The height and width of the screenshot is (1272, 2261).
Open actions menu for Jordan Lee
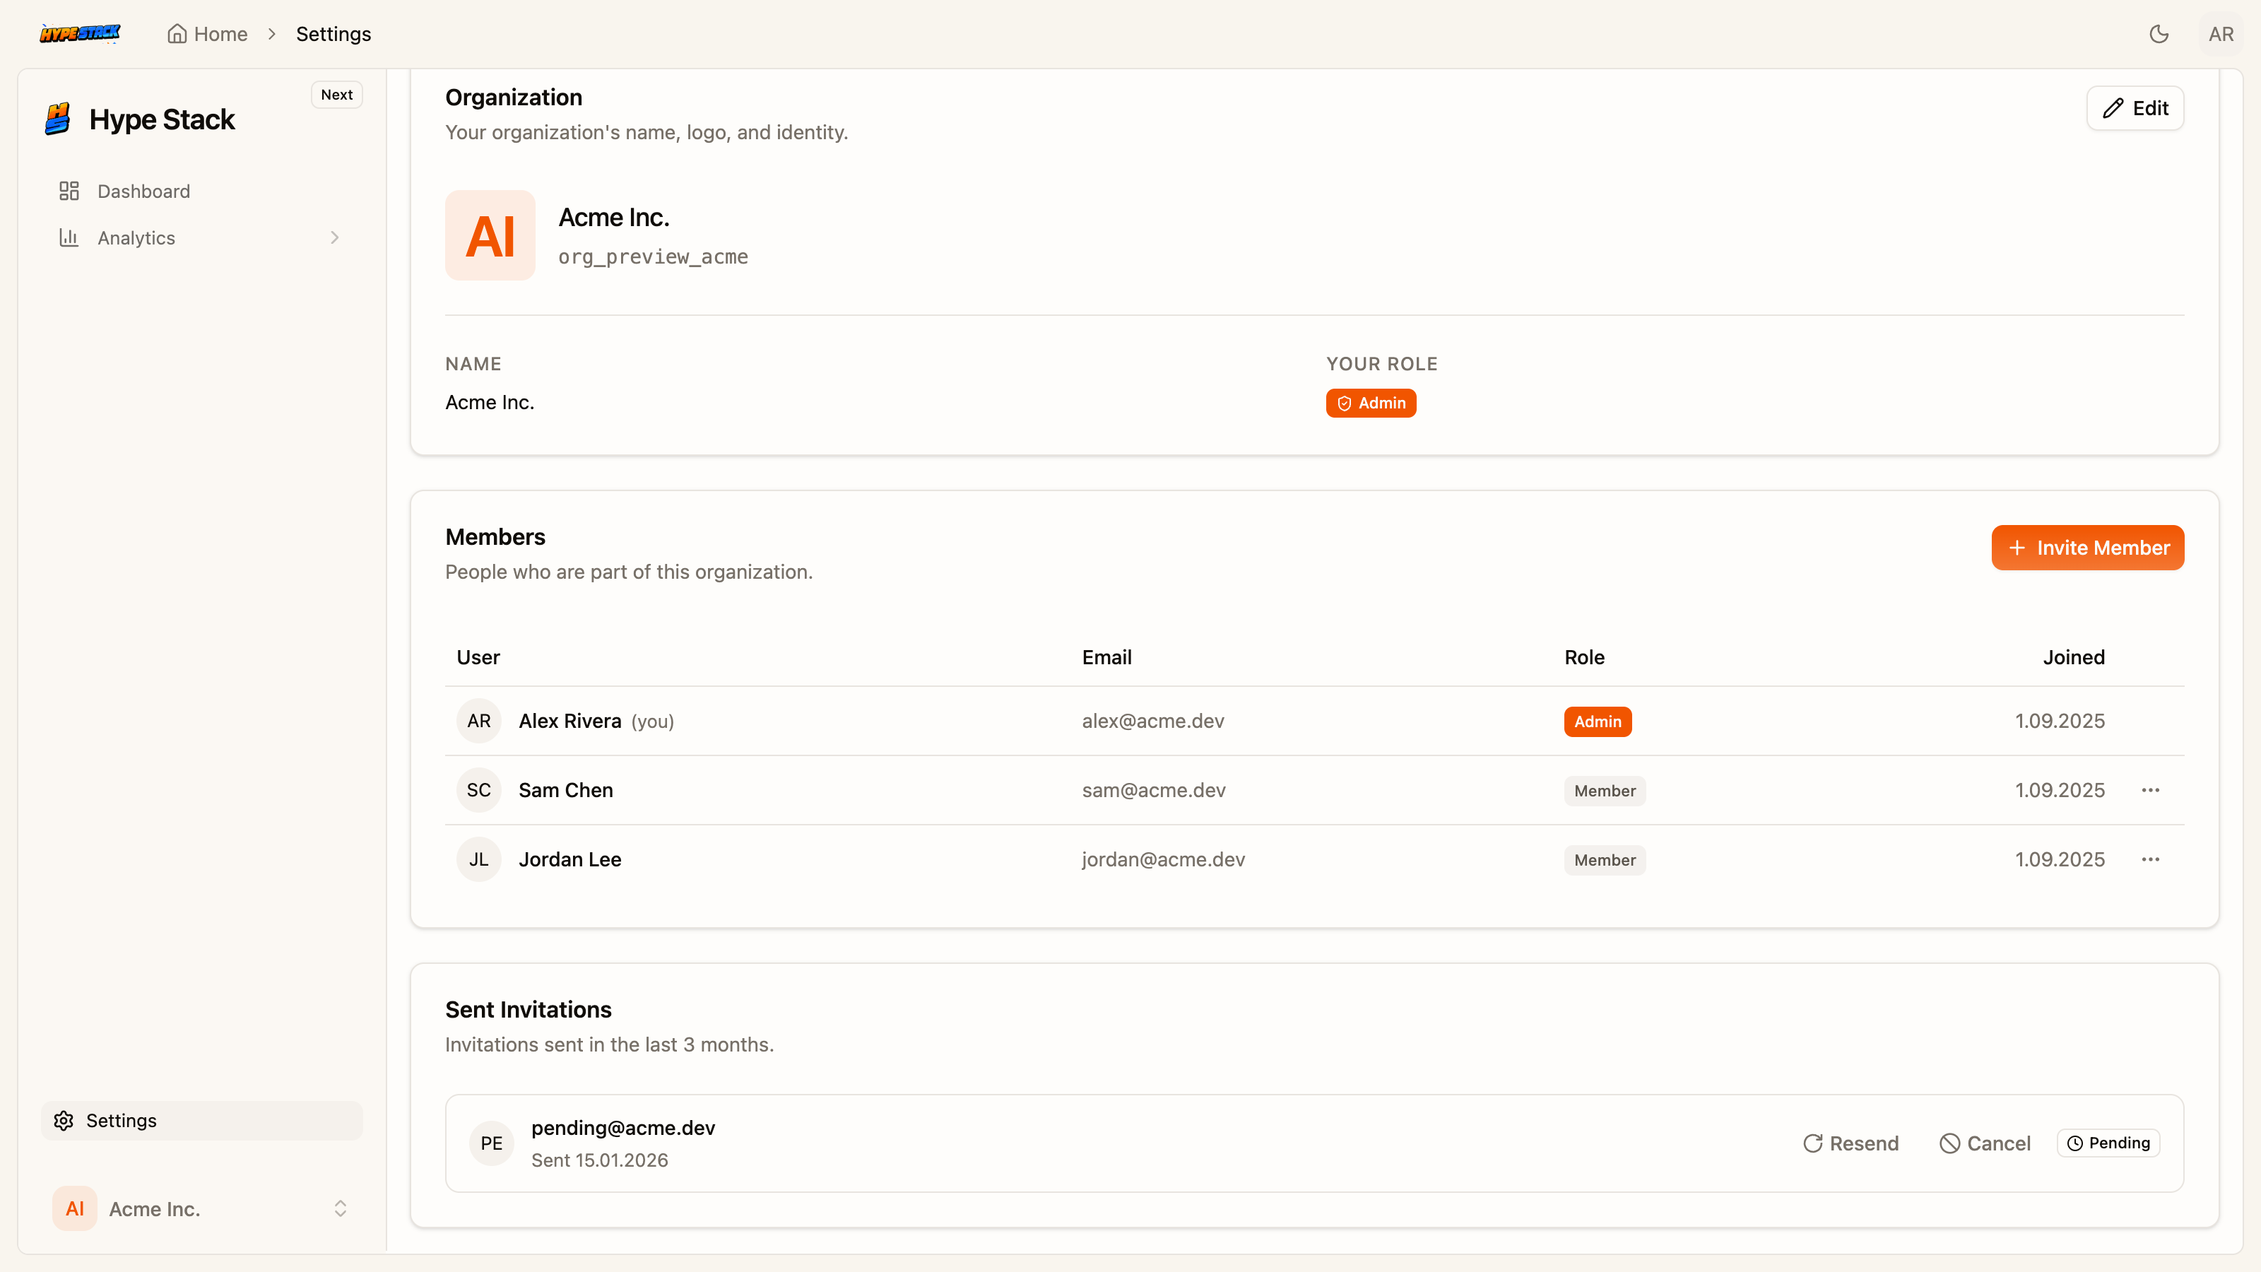coord(2149,859)
